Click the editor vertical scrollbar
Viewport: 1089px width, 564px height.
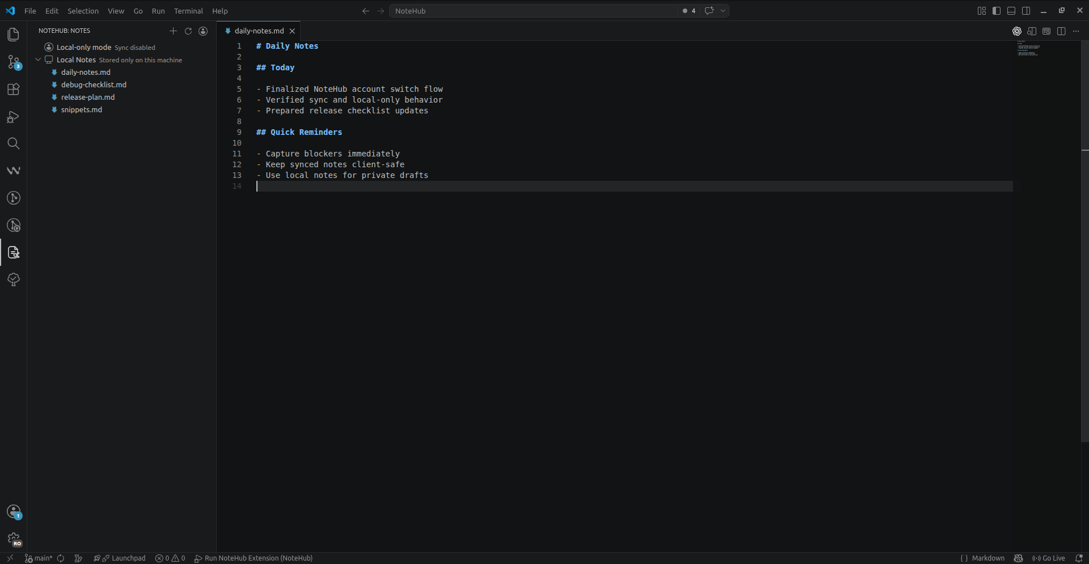pos(1085,241)
